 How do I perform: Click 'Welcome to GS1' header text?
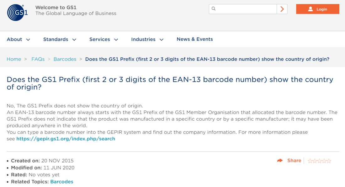pos(56,8)
